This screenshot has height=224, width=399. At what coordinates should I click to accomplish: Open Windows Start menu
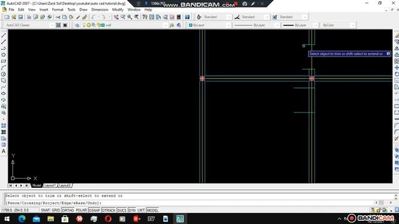7,218
